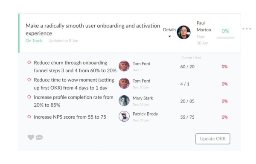Screen dimensions: 256x164
Task: Click Tom Ford's avatar on churn key result
Action: tap(124, 66)
